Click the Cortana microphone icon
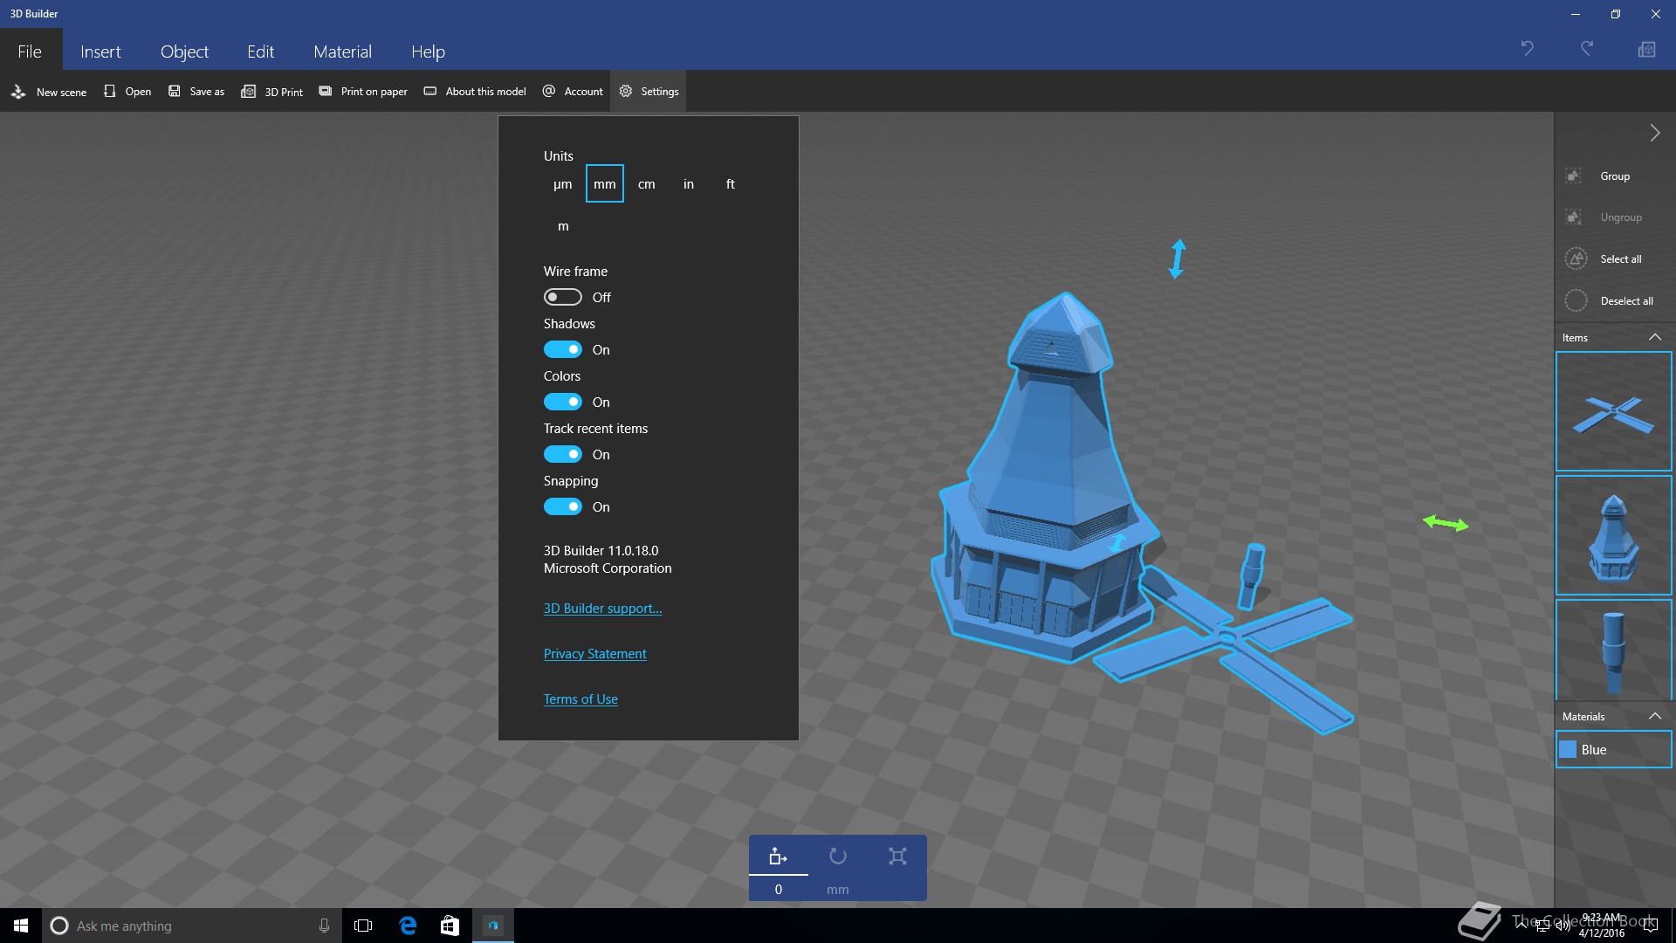1676x943 pixels. click(x=324, y=926)
